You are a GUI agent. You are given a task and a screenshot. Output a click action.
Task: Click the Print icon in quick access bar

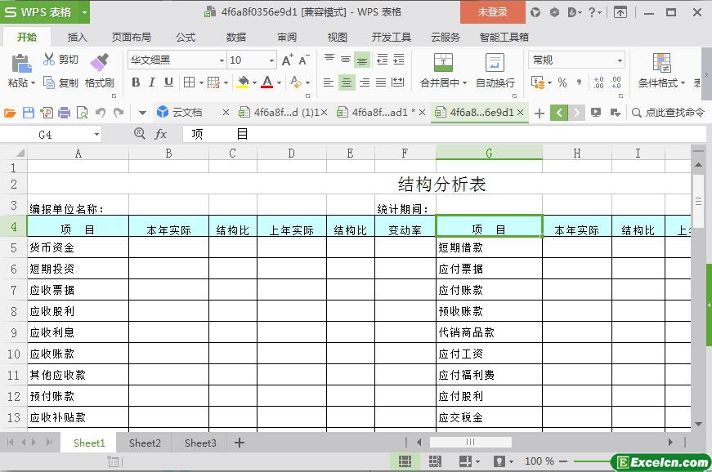64,113
